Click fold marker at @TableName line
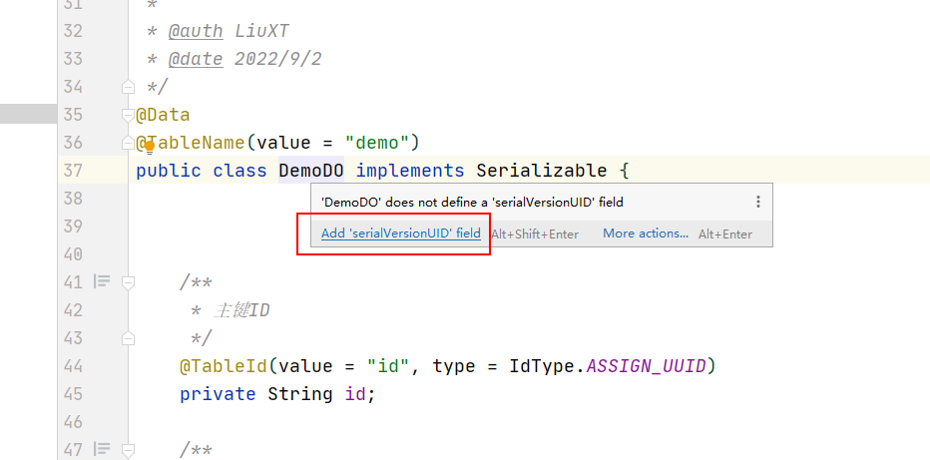The width and height of the screenshot is (930, 460). [128, 143]
